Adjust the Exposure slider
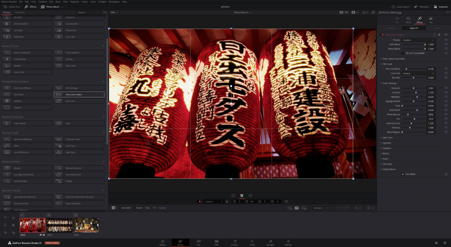 (x=414, y=88)
